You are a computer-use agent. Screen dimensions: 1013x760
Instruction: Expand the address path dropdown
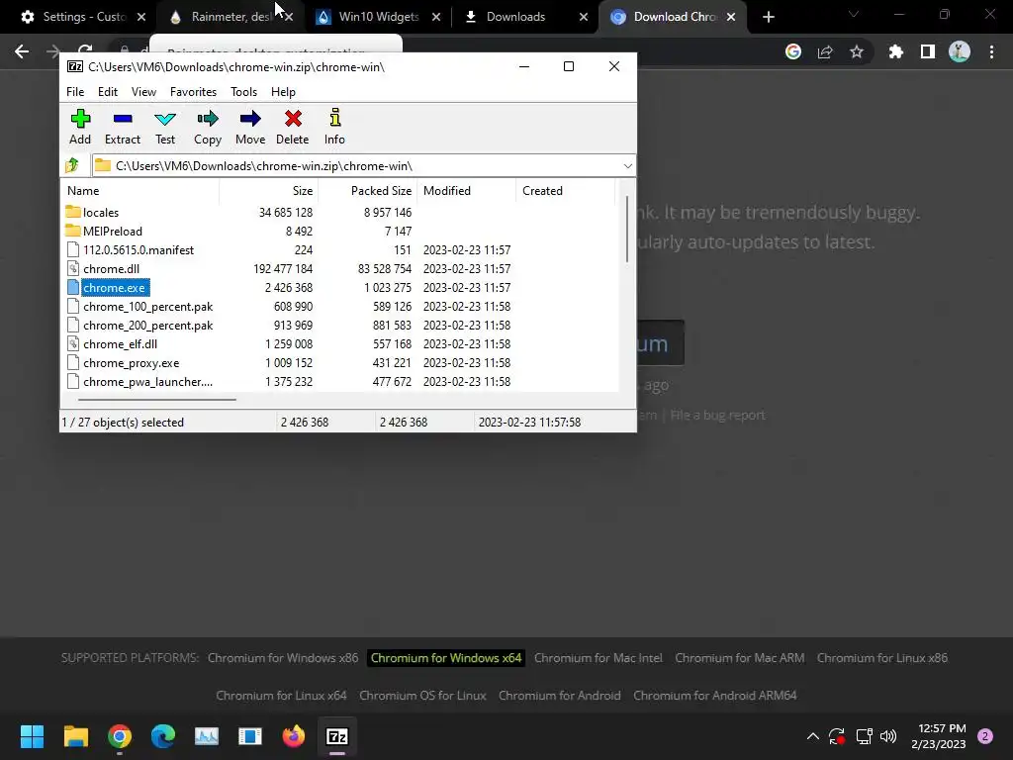pyautogui.click(x=627, y=166)
